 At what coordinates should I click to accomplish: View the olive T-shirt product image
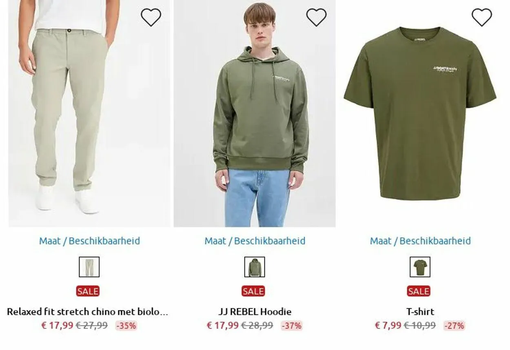click(x=420, y=113)
